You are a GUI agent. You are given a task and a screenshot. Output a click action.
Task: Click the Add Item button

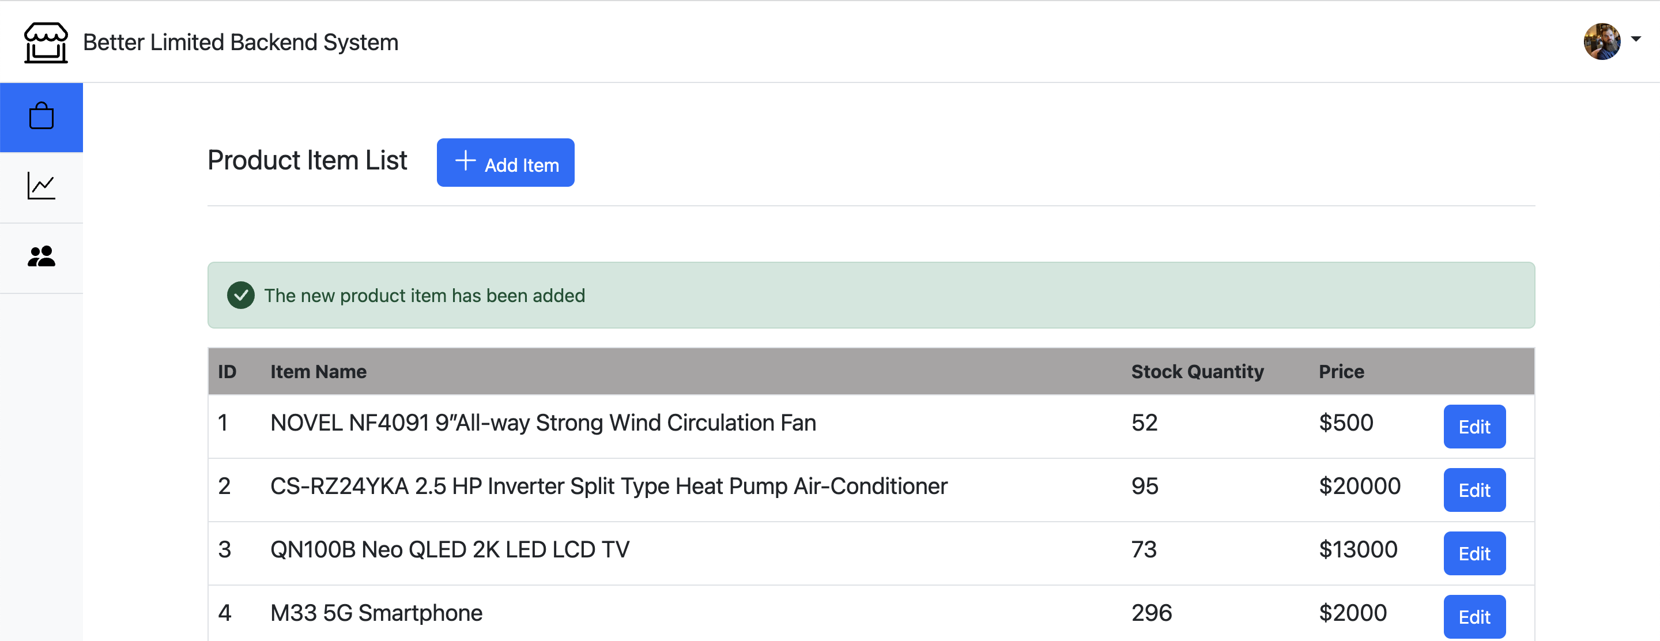click(505, 163)
